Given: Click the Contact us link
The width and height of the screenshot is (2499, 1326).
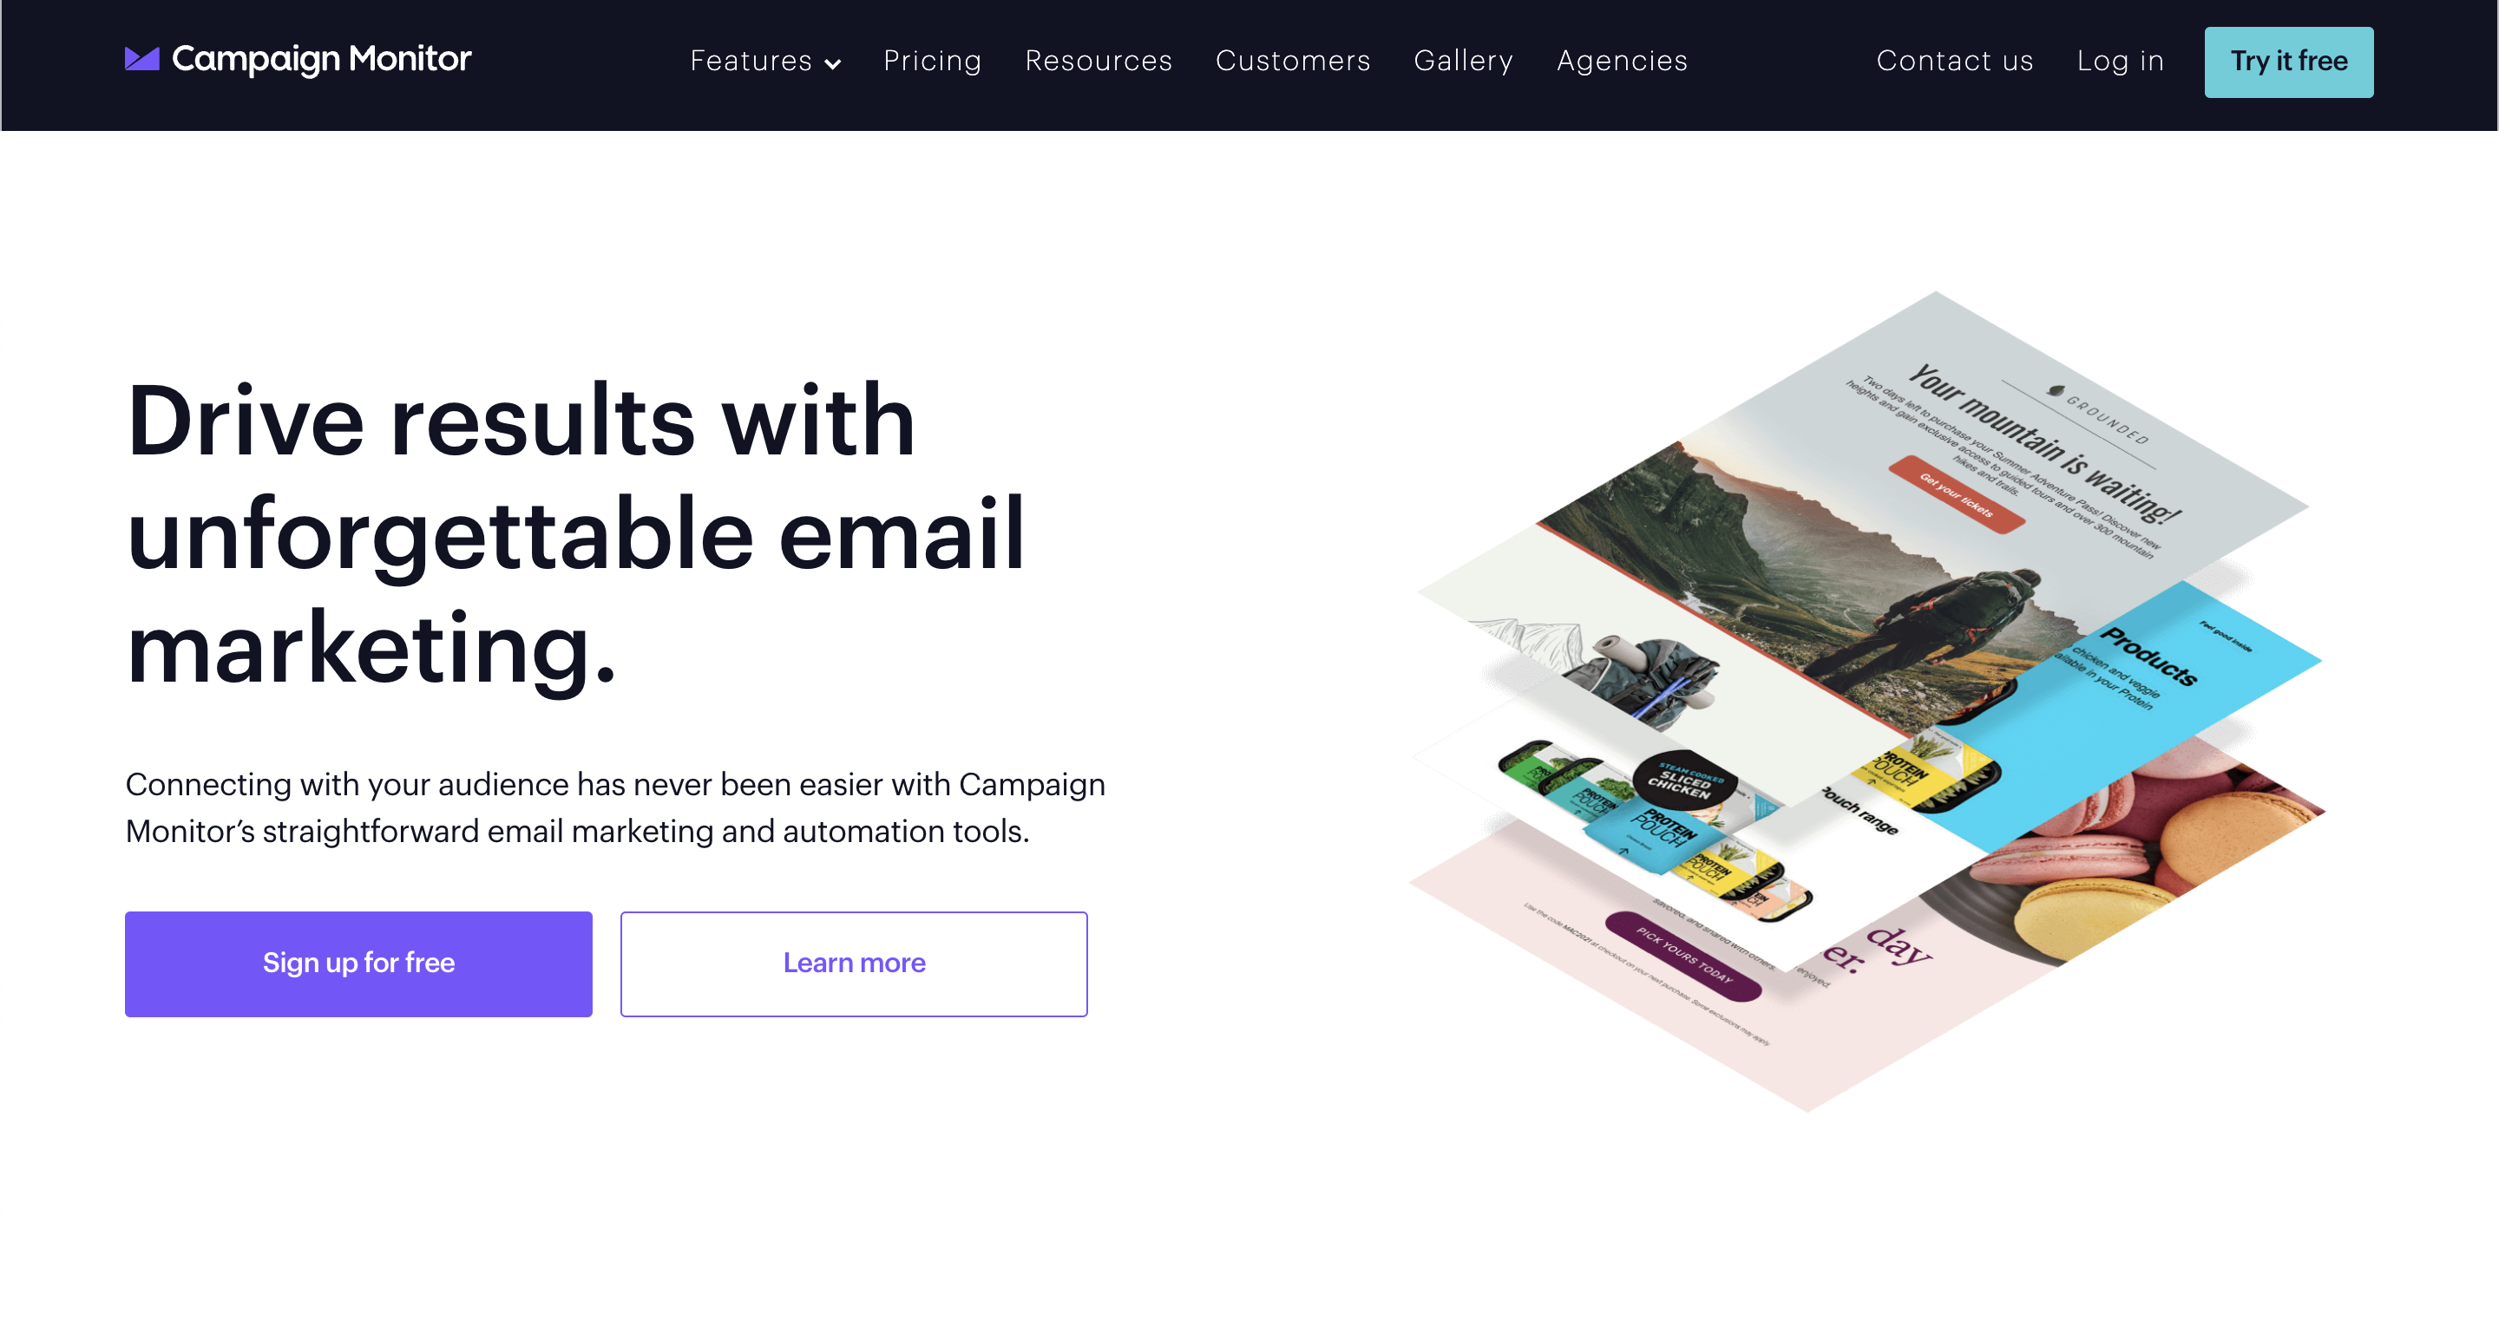Looking at the screenshot, I should [1957, 60].
